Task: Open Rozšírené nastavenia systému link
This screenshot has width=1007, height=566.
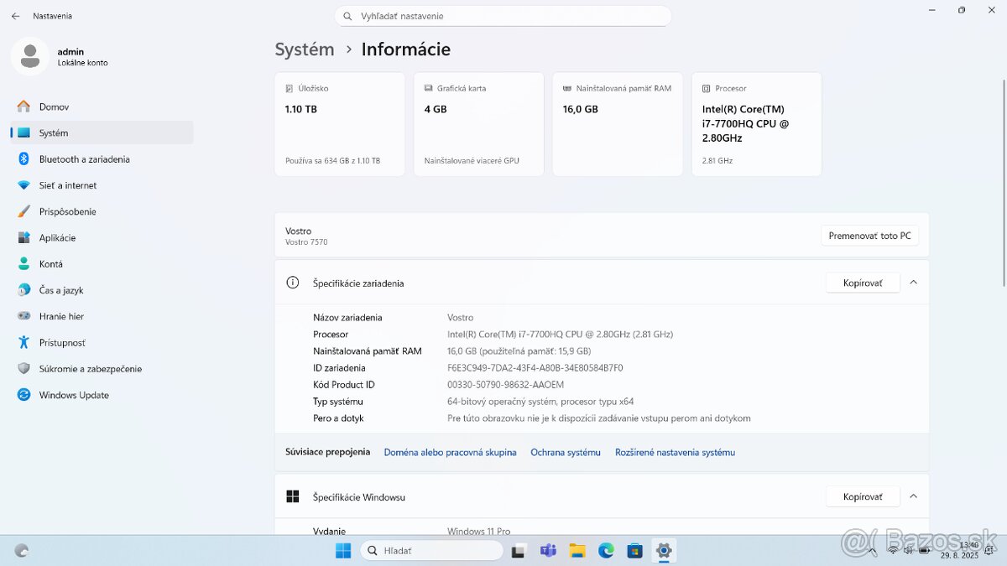Action: [x=674, y=452]
